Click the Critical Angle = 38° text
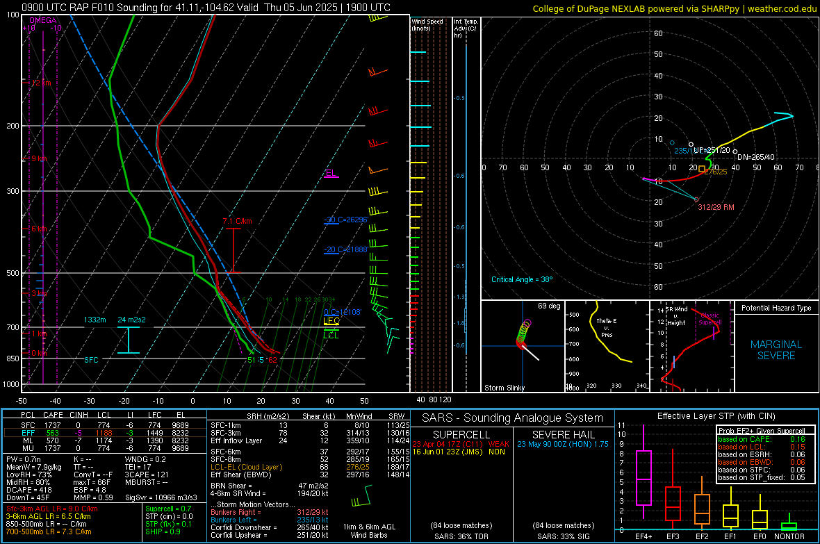 point(522,279)
